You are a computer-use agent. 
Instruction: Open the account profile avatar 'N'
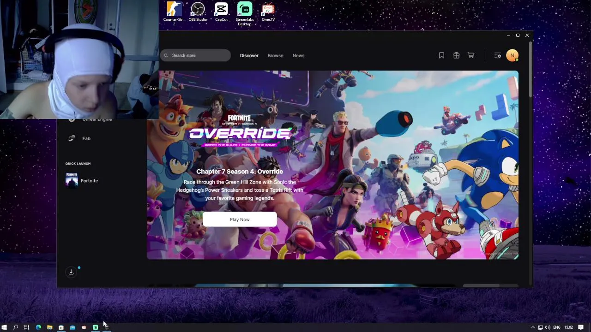pos(512,55)
